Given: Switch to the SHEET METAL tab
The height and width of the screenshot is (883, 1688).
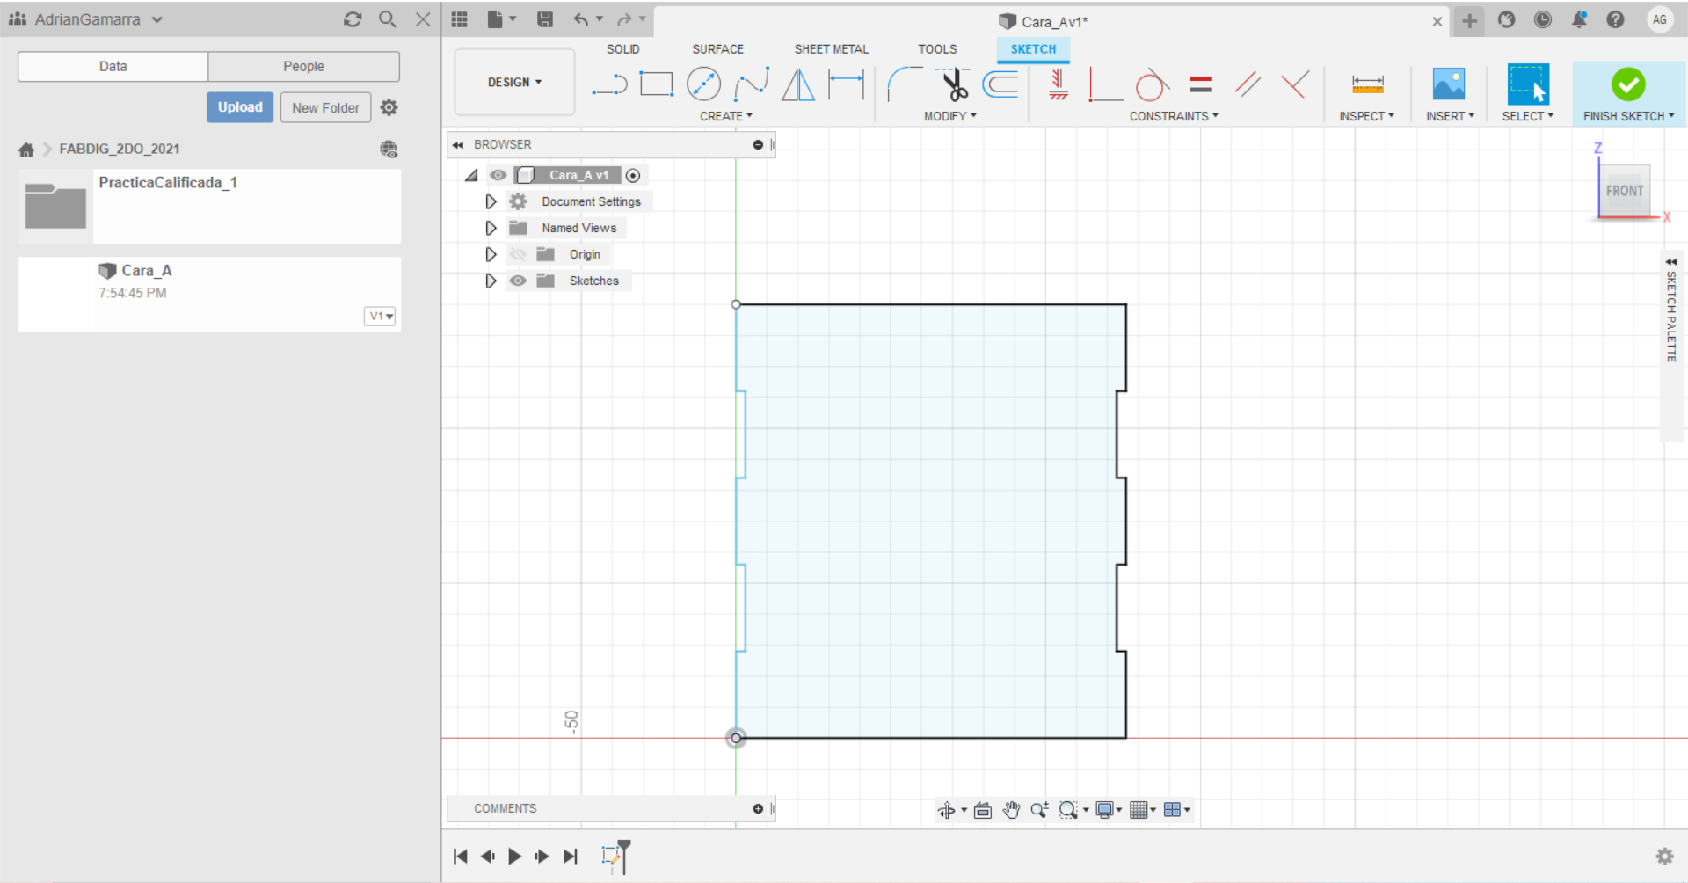Looking at the screenshot, I should coord(831,49).
